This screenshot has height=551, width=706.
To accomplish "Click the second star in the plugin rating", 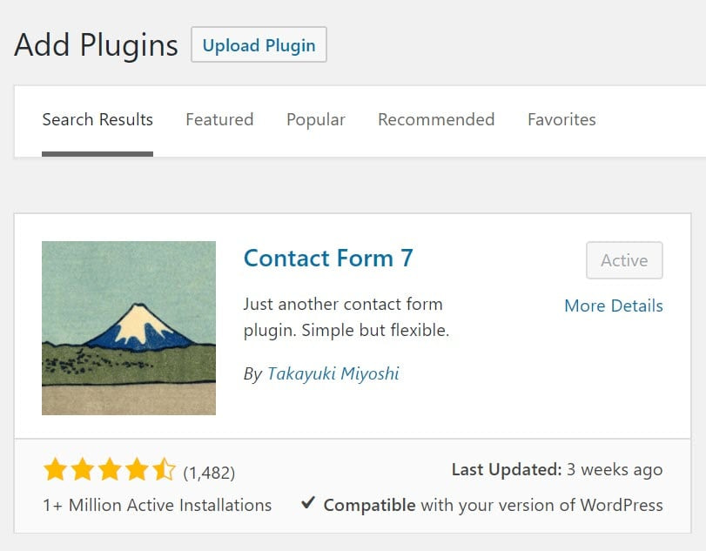I will point(81,470).
